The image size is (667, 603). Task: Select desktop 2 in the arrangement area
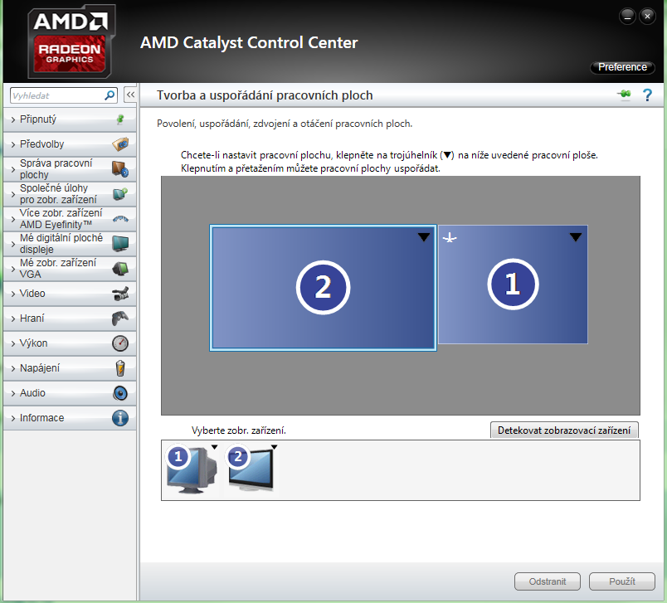(x=323, y=288)
